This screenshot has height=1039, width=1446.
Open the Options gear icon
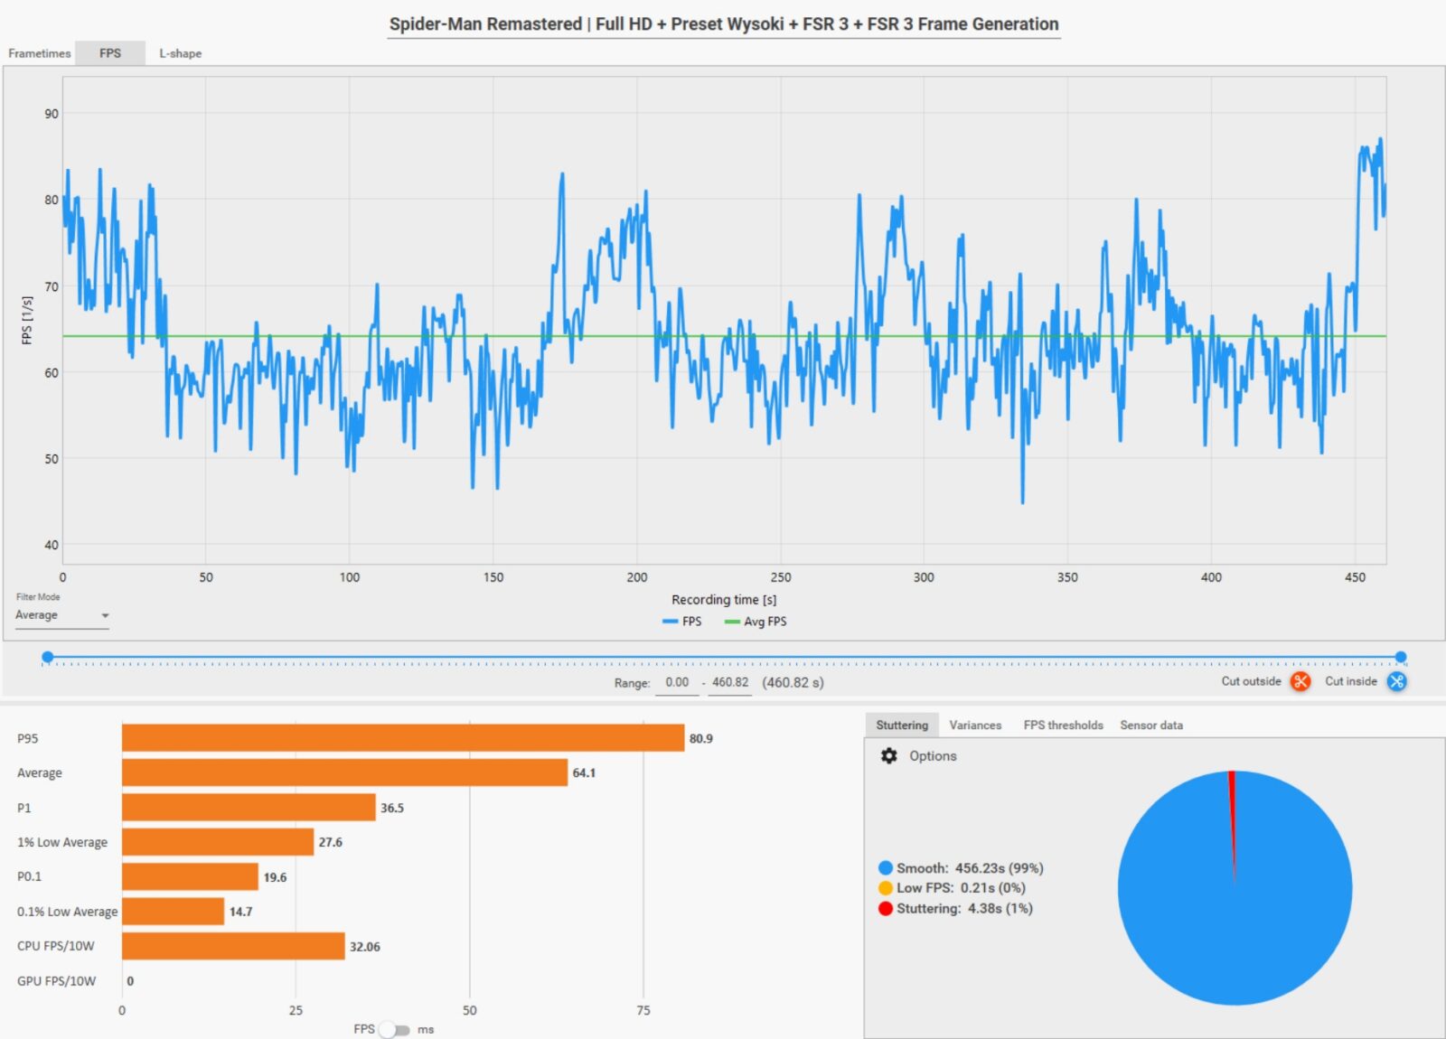[x=888, y=755]
